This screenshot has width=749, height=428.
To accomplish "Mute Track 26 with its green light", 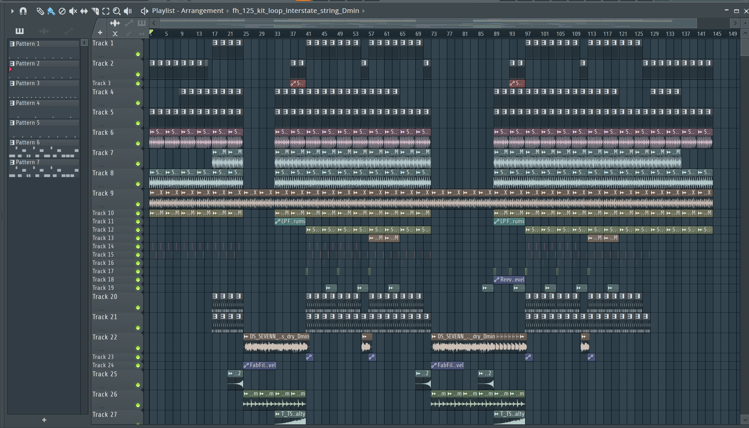I will [x=138, y=405].
